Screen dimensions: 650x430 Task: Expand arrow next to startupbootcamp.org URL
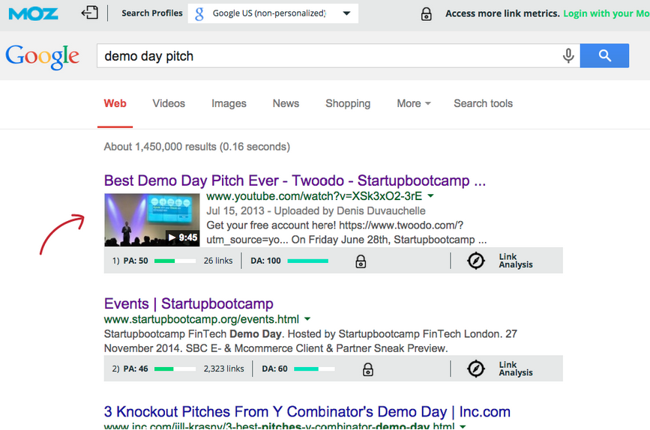[307, 319]
